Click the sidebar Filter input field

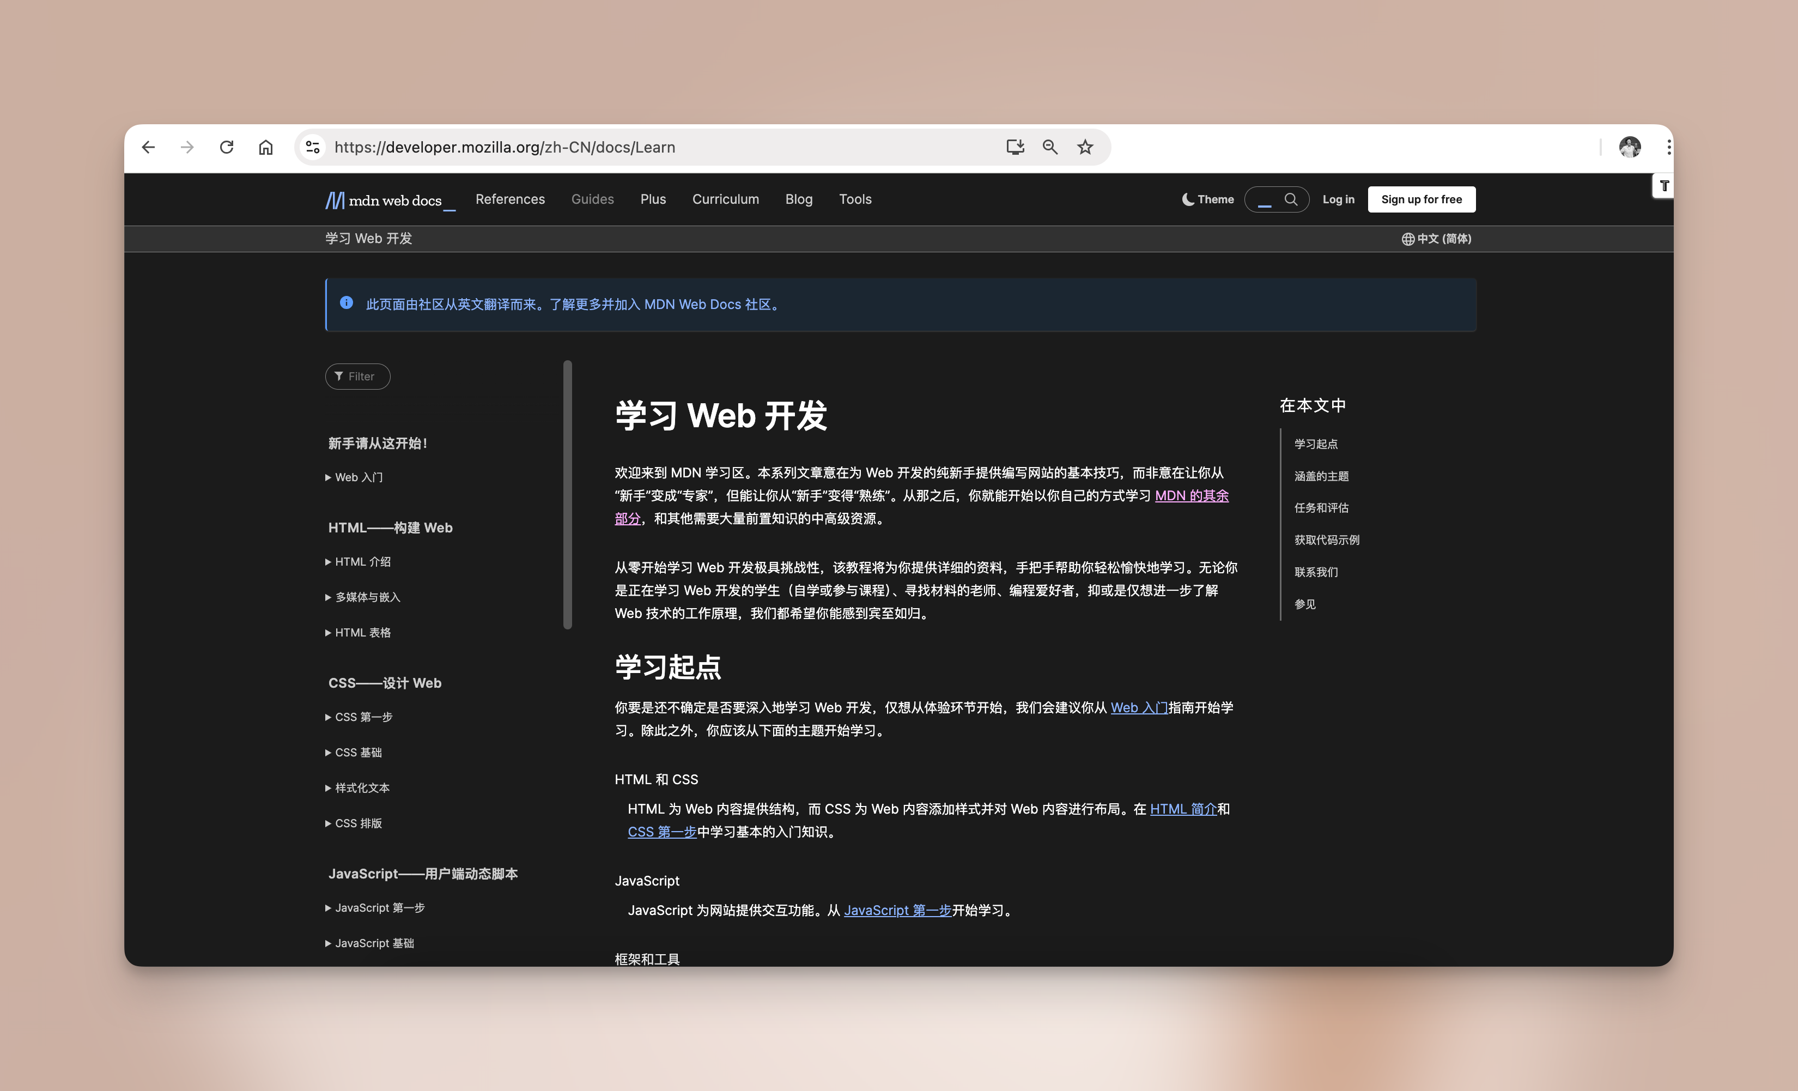(x=359, y=377)
